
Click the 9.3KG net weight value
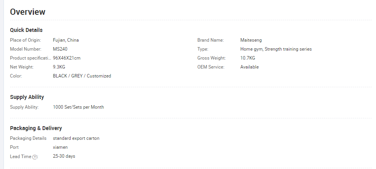coord(59,67)
